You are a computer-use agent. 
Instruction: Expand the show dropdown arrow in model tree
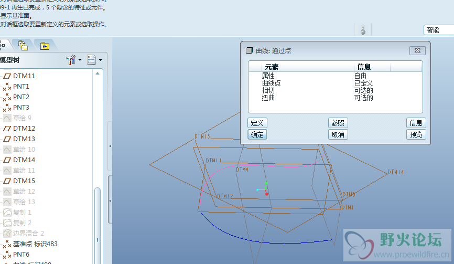click(100, 60)
